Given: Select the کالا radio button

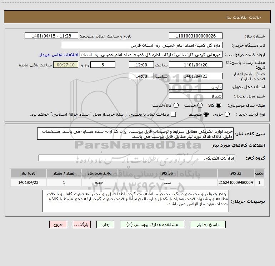Looking at the screenshot, I should pos(219,105).
